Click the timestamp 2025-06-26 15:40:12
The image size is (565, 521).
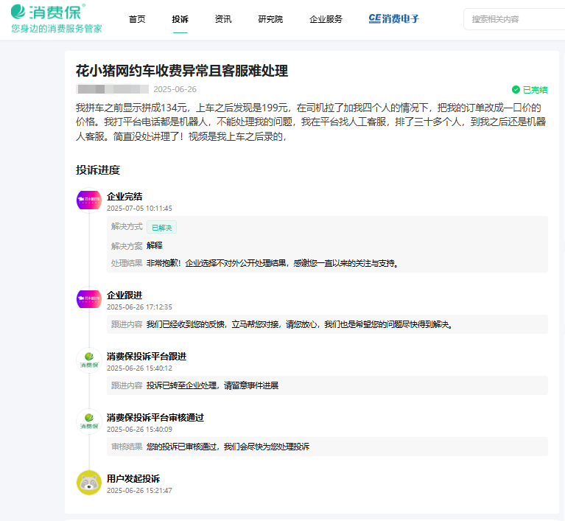(139, 368)
